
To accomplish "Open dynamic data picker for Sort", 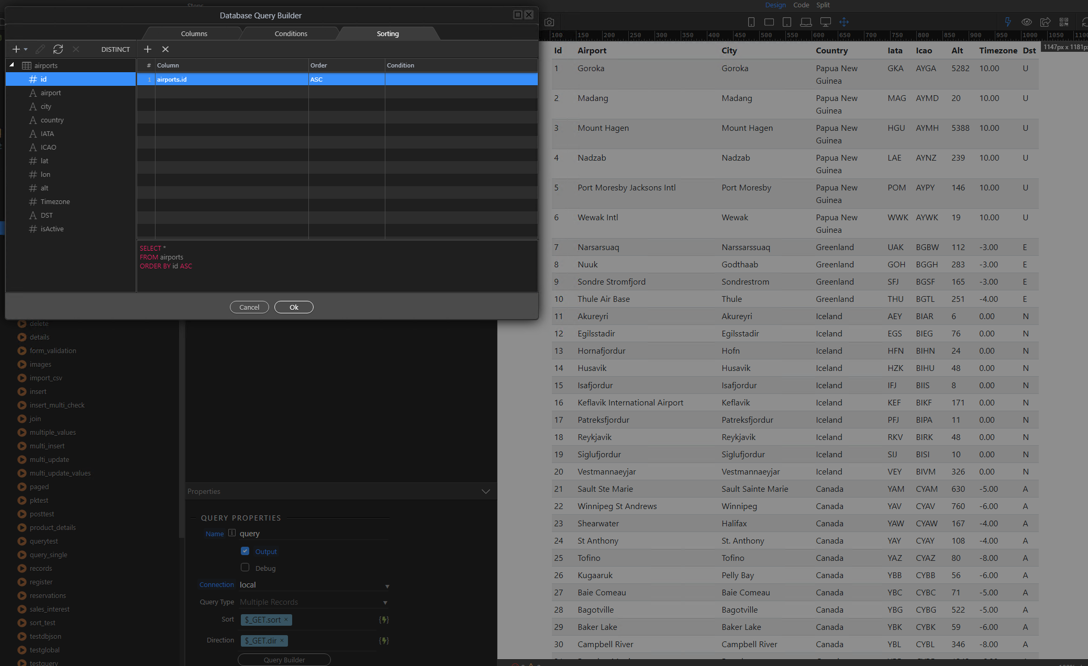I will pos(384,619).
